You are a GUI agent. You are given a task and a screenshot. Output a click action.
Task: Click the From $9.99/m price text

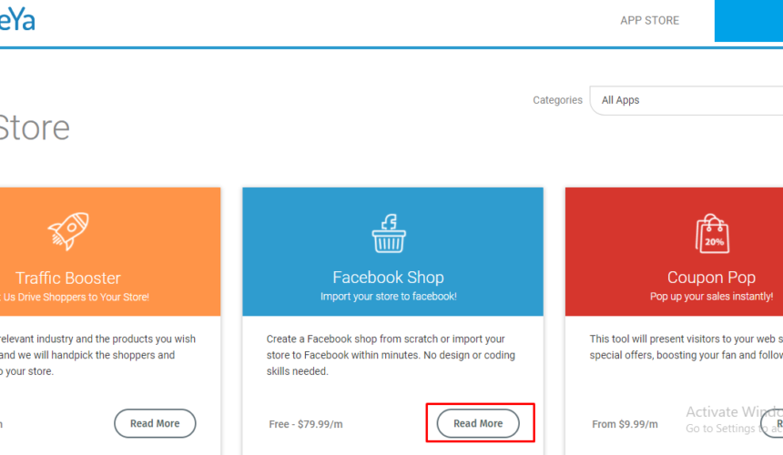[625, 424]
